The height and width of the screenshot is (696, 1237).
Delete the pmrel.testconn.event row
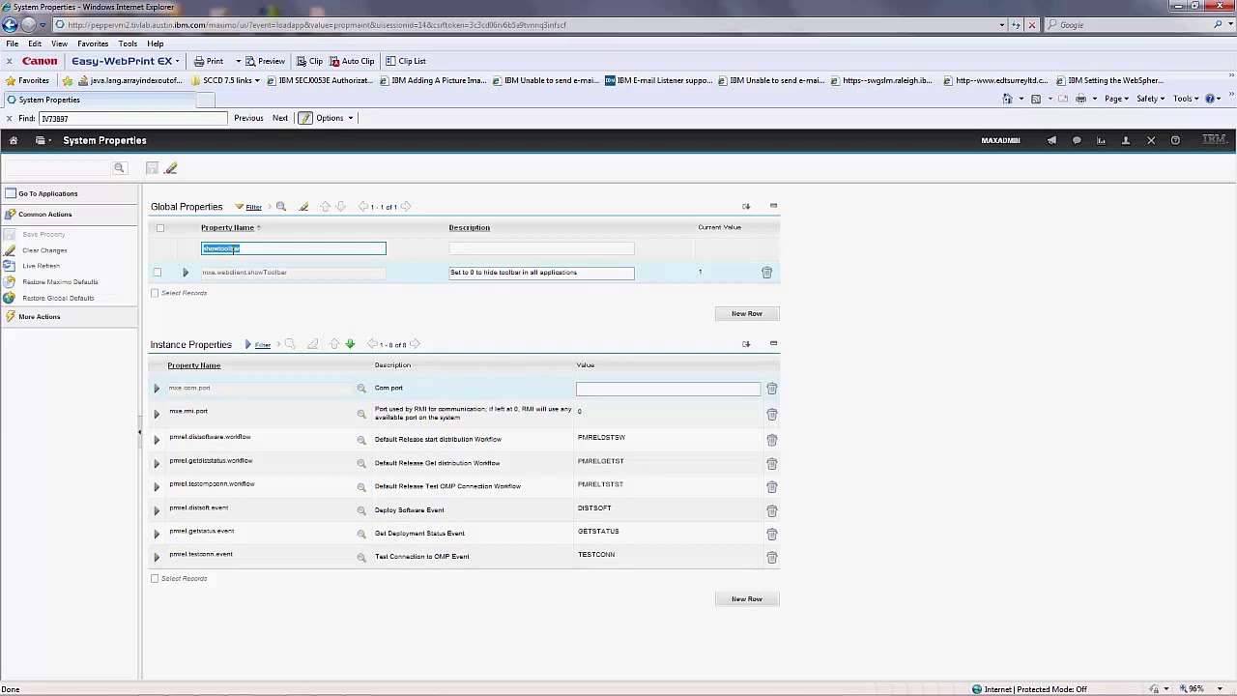point(771,558)
